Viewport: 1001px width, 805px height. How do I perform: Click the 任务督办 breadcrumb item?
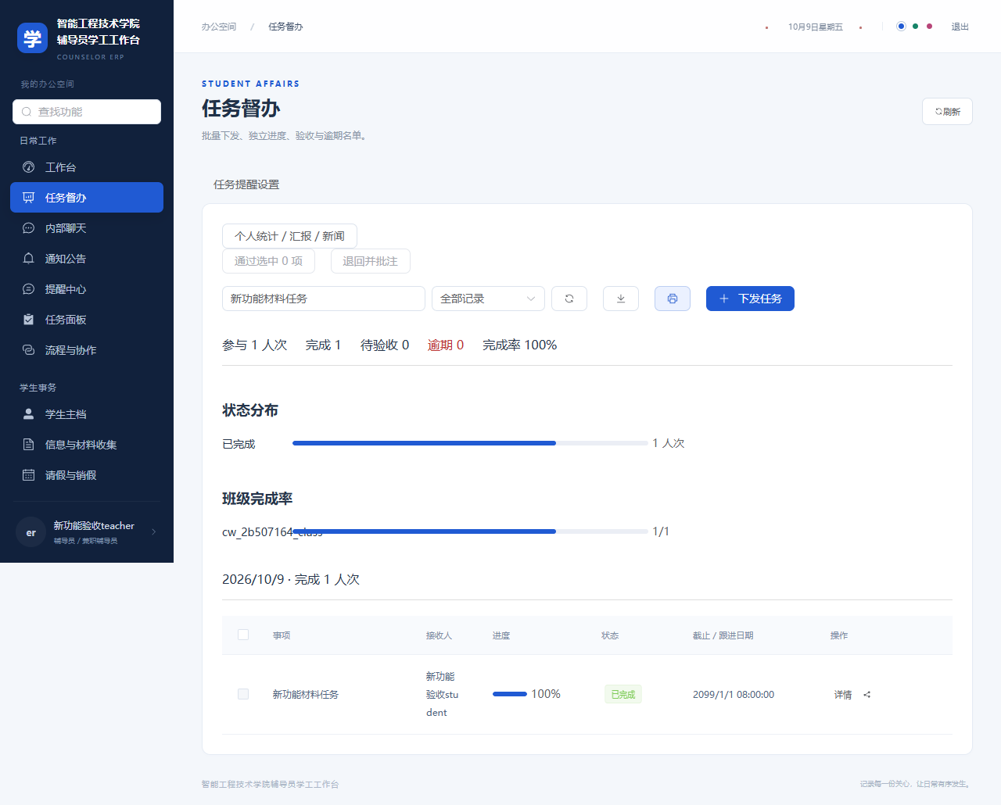tap(285, 27)
